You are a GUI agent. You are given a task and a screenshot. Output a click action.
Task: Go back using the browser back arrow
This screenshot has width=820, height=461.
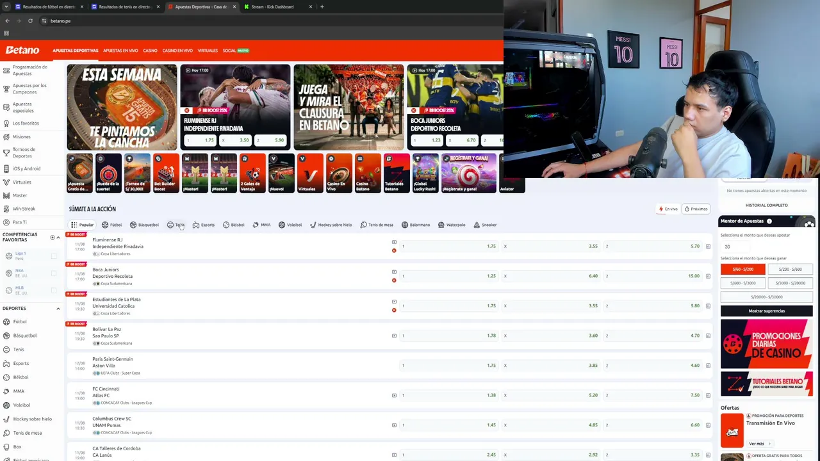pos(7,20)
